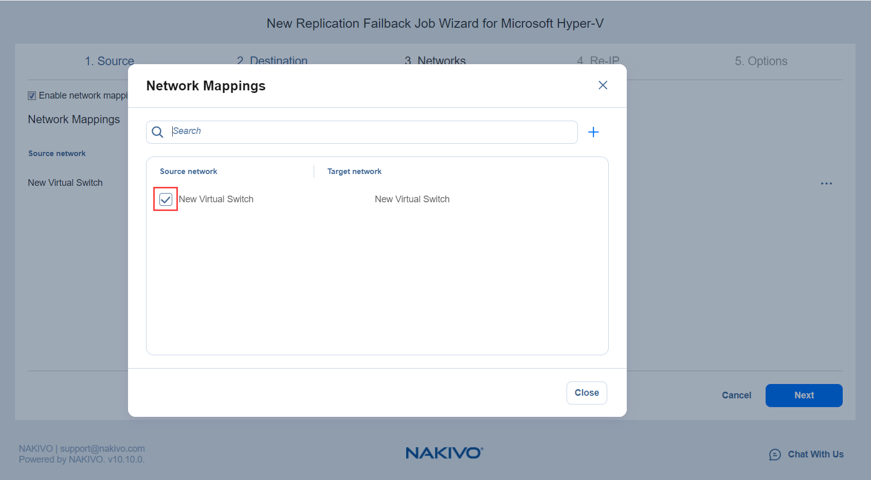Go to the 1. Source step

point(109,61)
